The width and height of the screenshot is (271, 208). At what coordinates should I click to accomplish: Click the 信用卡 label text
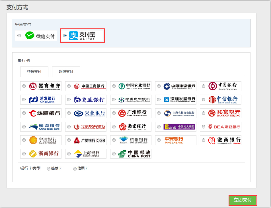(83, 169)
